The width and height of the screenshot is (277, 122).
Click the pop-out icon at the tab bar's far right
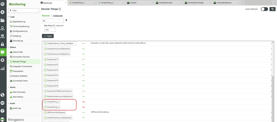[x=275, y=3]
